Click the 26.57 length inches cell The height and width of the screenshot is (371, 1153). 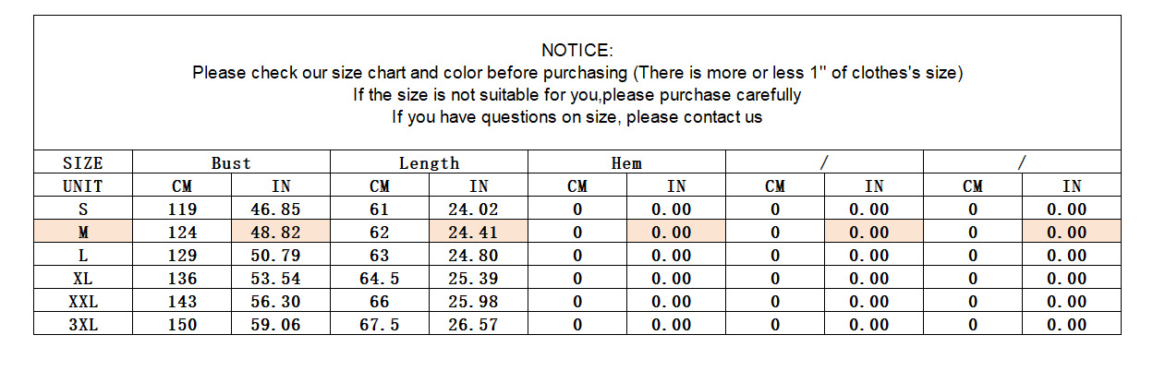tap(479, 324)
